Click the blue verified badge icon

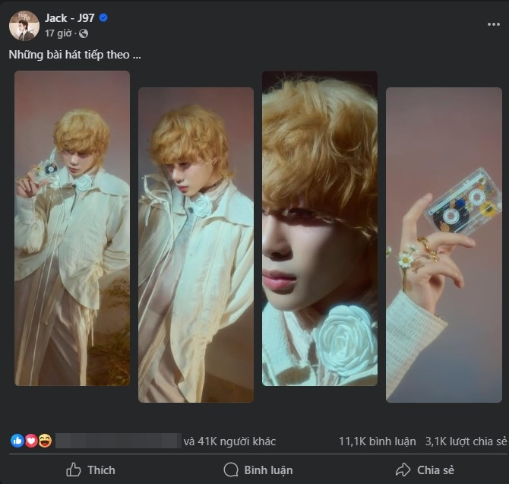click(x=103, y=18)
